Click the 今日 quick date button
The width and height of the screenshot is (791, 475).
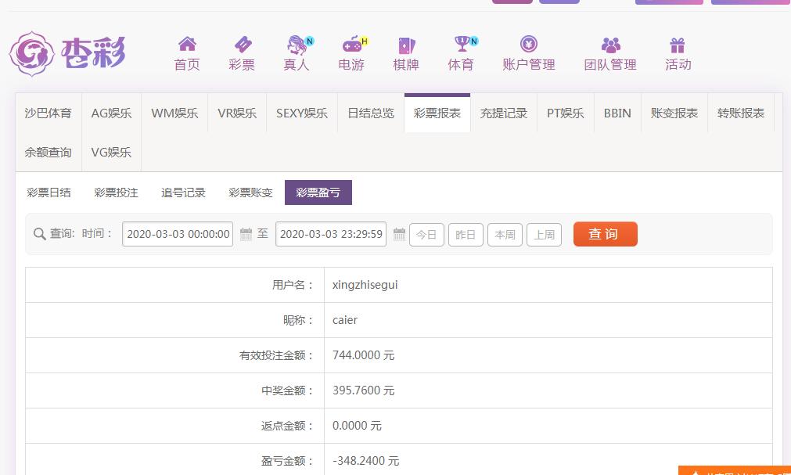click(426, 235)
